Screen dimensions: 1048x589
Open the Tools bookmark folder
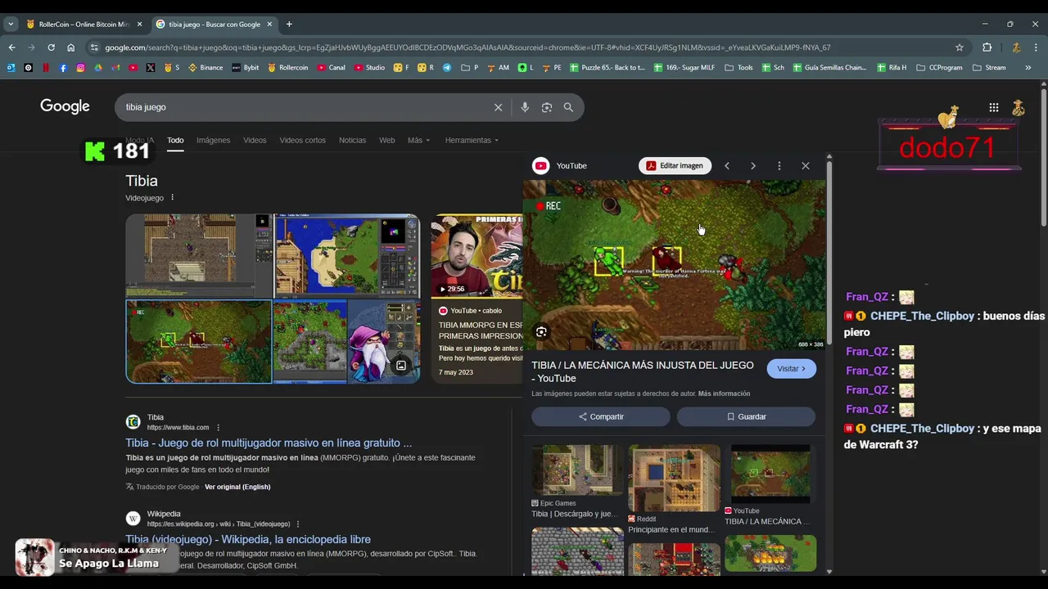pos(739,68)
